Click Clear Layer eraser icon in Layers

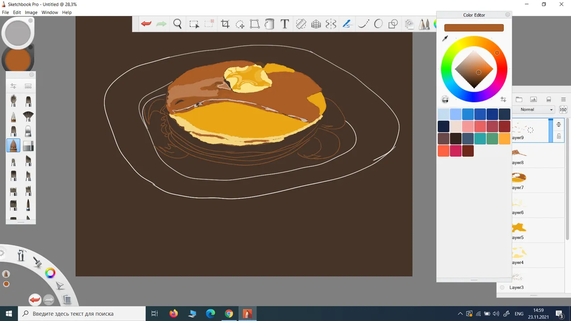[549, 99]
